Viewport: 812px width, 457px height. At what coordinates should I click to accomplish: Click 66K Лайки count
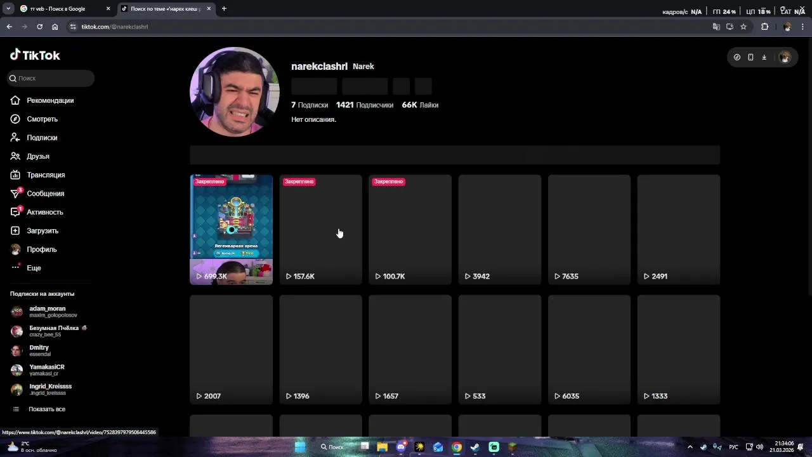(x=420, y=105)
